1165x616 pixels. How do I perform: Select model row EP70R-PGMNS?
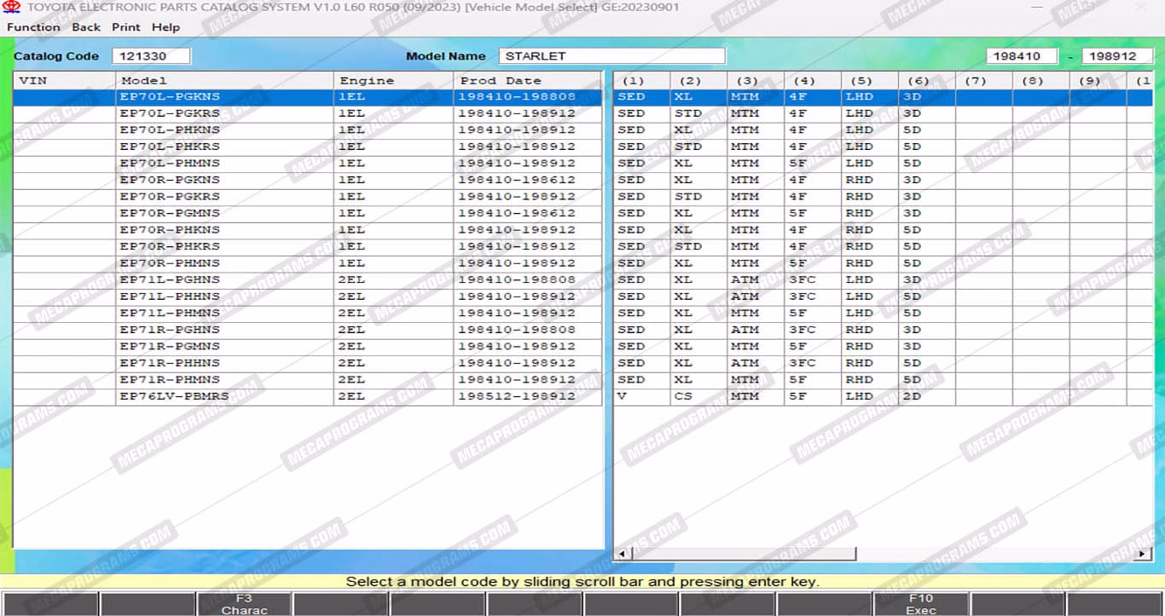coord(170,213)
